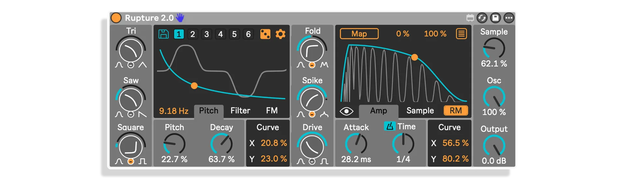
Task: Click the sine wave icon under the Saw knob
Action: pos(119,114)
